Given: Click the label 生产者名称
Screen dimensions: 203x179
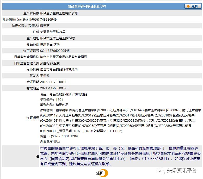Looking at the screenshot, I should [31, 13].
